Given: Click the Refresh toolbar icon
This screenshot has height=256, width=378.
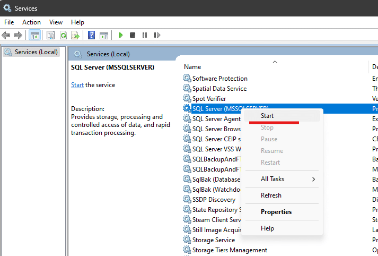Looking at the screenshot, I should point(63,36).
